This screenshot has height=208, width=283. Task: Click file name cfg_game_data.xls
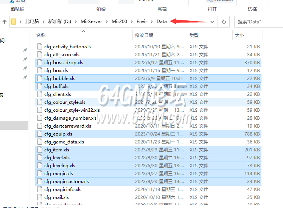coord(64,142)
